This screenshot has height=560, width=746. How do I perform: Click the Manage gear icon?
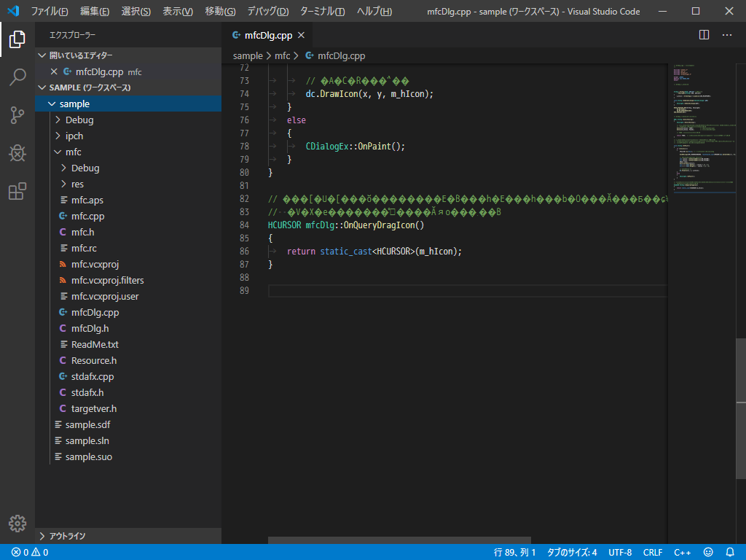click(17, 523)
